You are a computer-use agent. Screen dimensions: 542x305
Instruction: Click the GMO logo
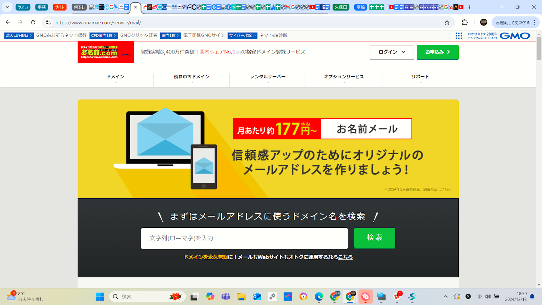coord(515,36)
